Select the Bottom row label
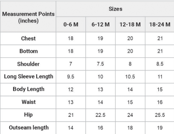The width and height of the screenshot is (174, 134). coord(28,51)
